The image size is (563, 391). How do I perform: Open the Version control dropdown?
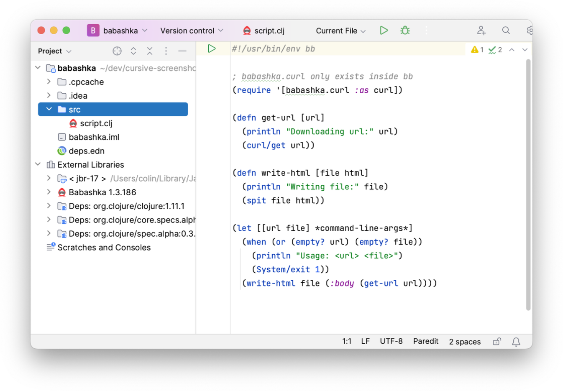pyautogui.click(x=192, y=31)
